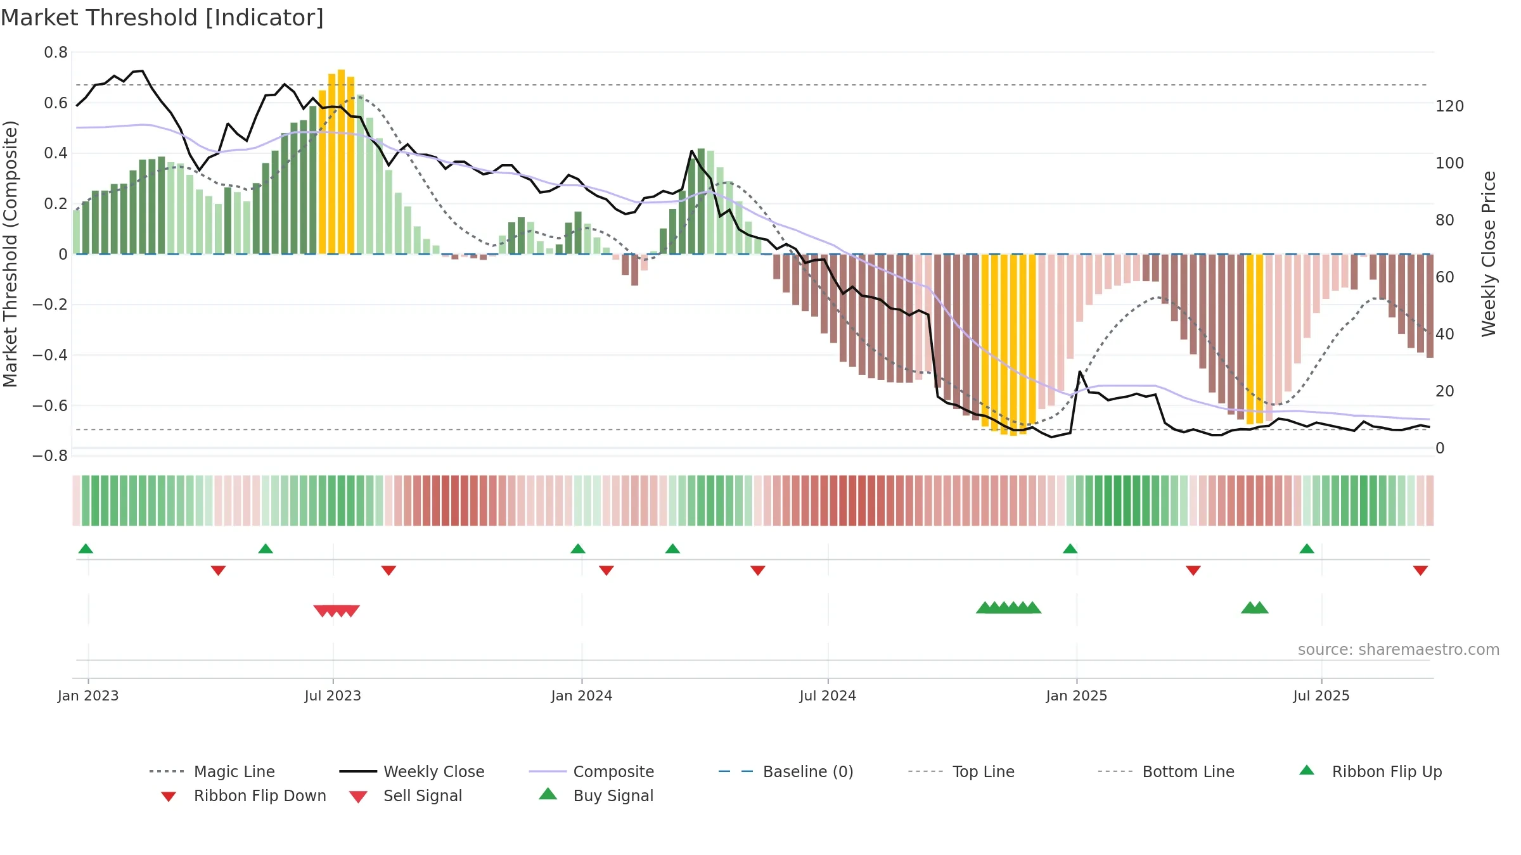Screen dimensions: 1521x855
Task: Click the 120 tick on right axis
Action: [1449, 106]
